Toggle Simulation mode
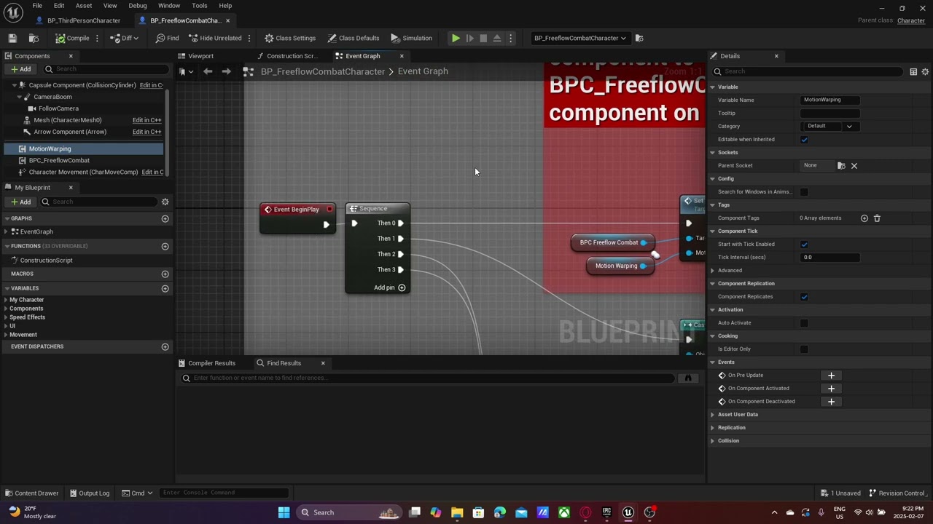933x524 pixels. 411,38
